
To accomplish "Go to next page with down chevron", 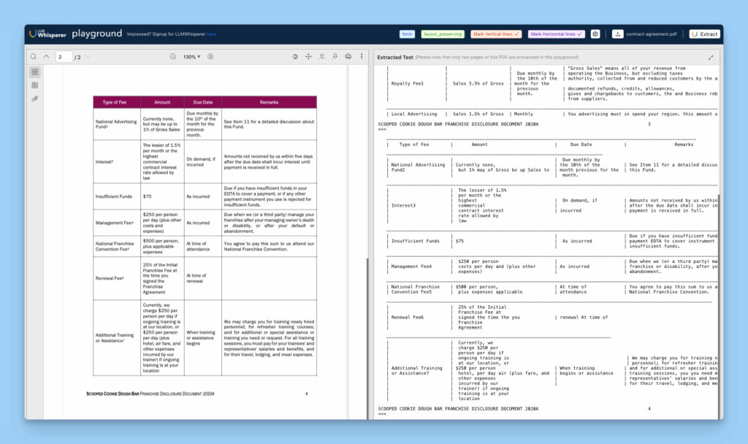I will point(88,57).
